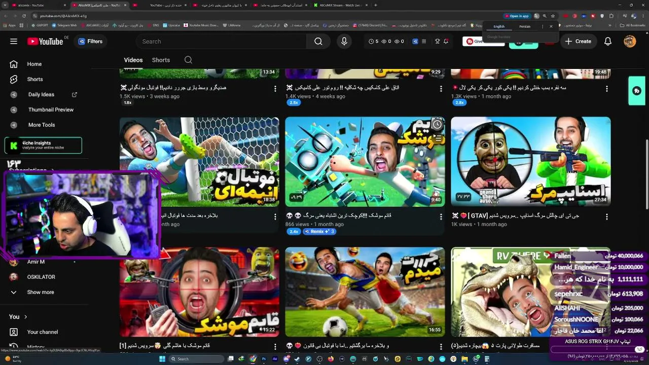Open the YouTube guide hamburger menu
This screenshot has height=365, width=649.
coord(14,42)
